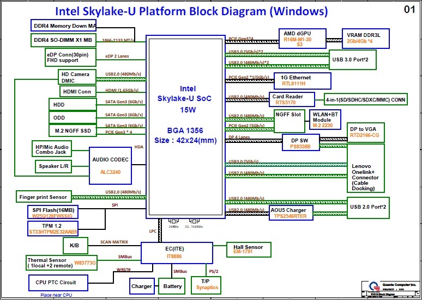Screen dimensions: 422x300
Task: Select the "HDD" block
Action: [73, 105]
